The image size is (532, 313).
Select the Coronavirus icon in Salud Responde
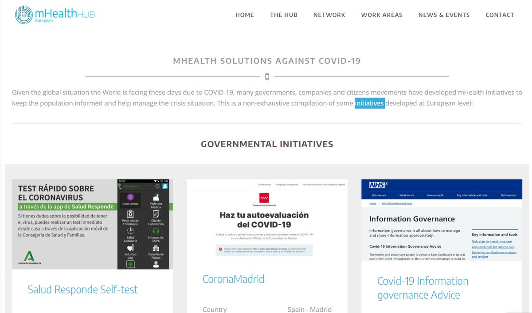(x=130, y=197)
